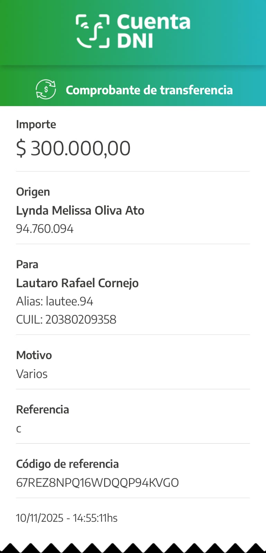266x553 pixels.
Task: Click the Motivo label
Action: click(x=34, y=355)
